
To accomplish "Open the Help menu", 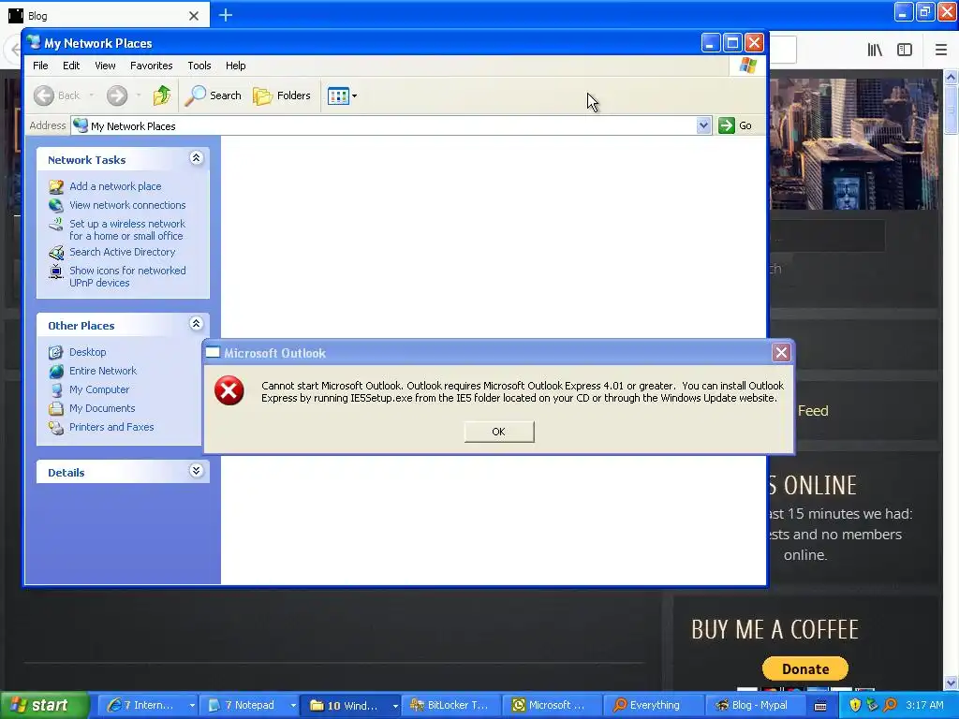I will tap(235, 66).
